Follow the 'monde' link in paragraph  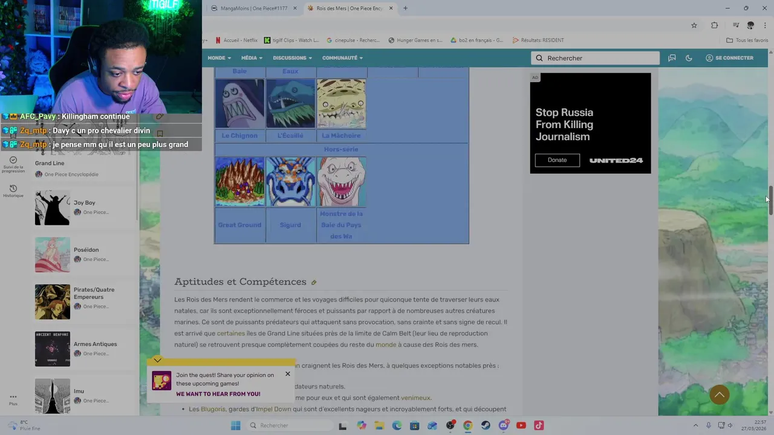pyautogui.click(x=386, y=345)
